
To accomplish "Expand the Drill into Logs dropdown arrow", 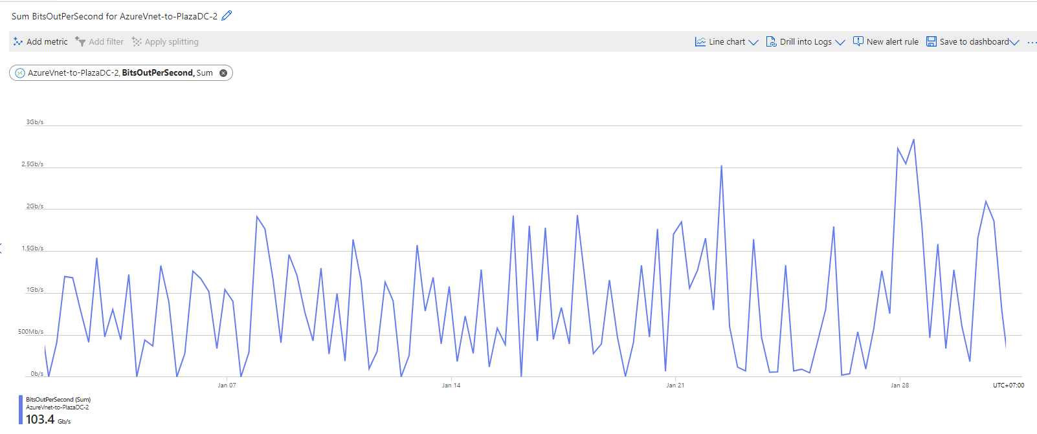I will (x=840, y=42).
